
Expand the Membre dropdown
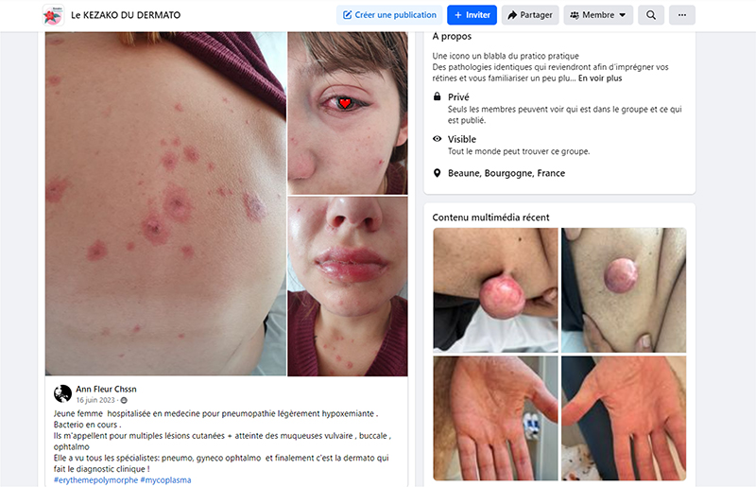coord(598,15)
